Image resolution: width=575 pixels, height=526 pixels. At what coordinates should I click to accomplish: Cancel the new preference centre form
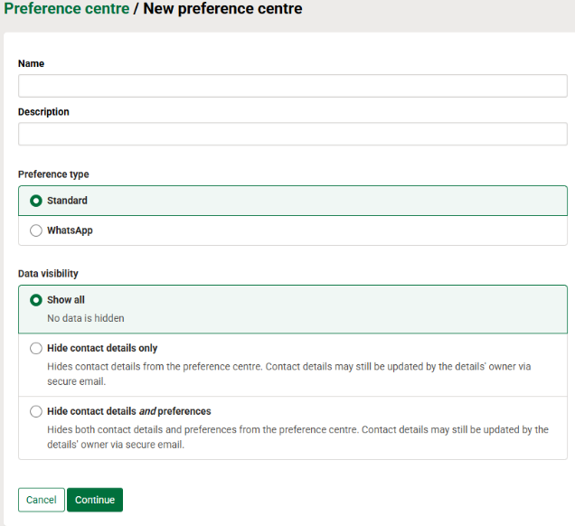click(42, 500)
